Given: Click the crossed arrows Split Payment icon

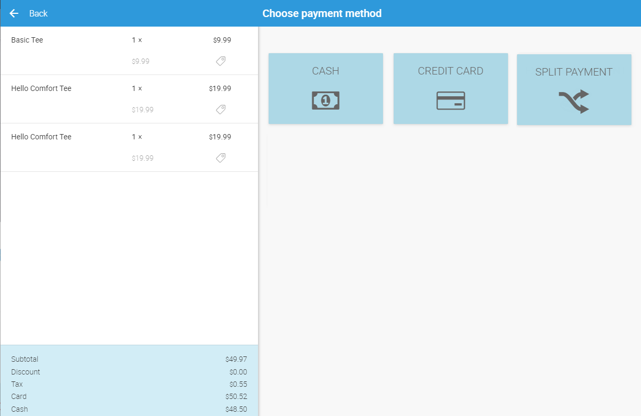Looking at the screenshot, I should [574, 102].
